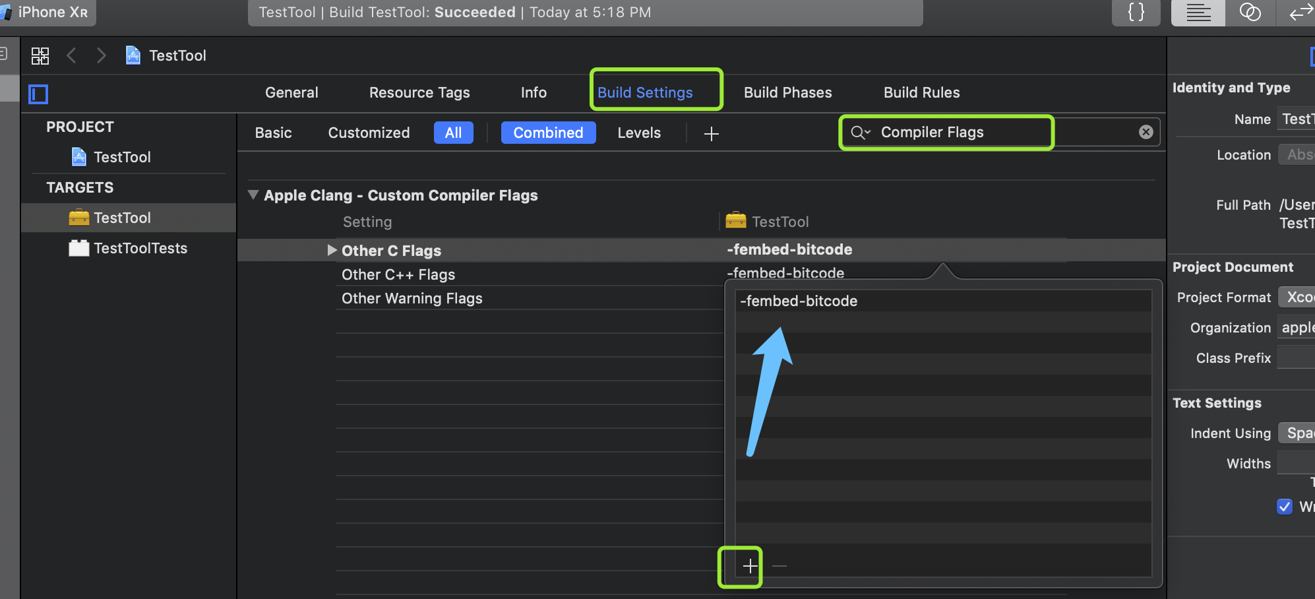Viewport: 1315px width, 599px height.
Task: Open the Resource Tags tab
Action: tap(419, 92)
